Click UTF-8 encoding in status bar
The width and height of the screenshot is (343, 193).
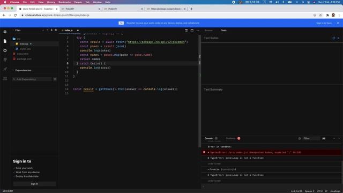click(x=319, y=191)
